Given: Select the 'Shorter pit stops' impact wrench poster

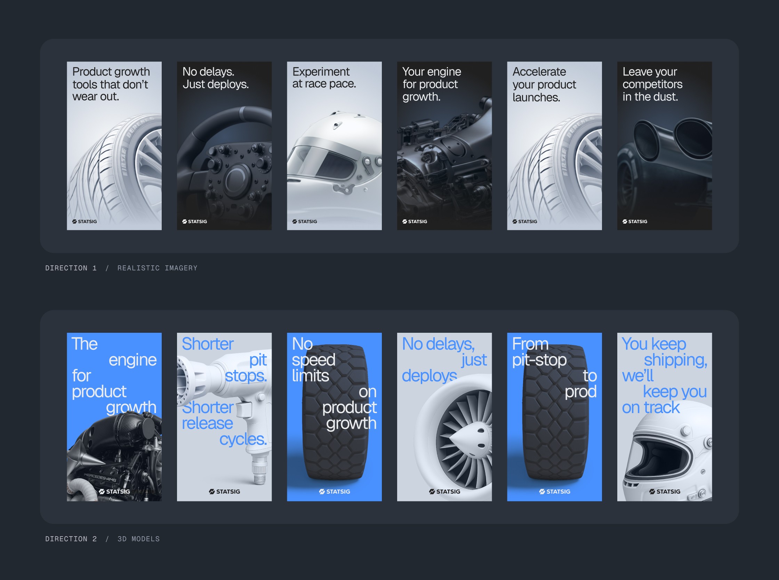Looking at the screenshot, I should (x=224, y=417).
